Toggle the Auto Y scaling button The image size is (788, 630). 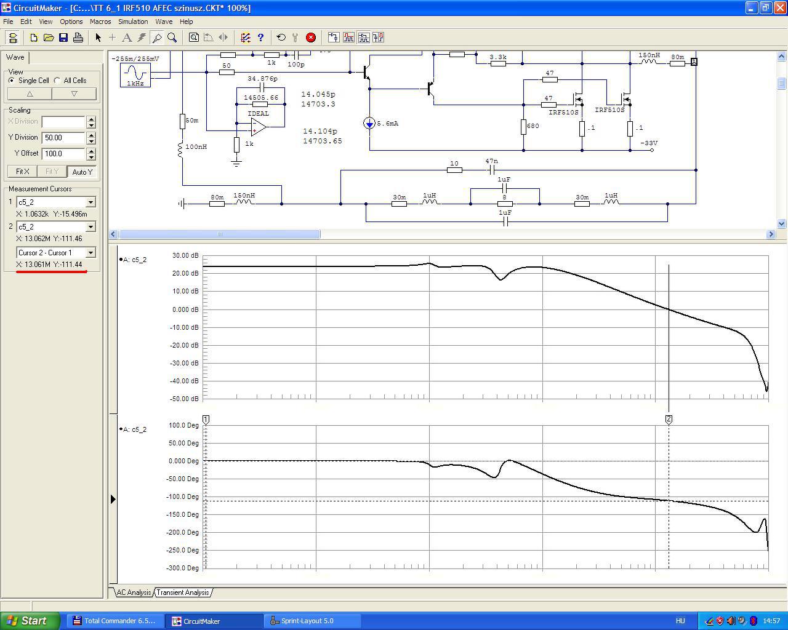[x=82, y=172]
